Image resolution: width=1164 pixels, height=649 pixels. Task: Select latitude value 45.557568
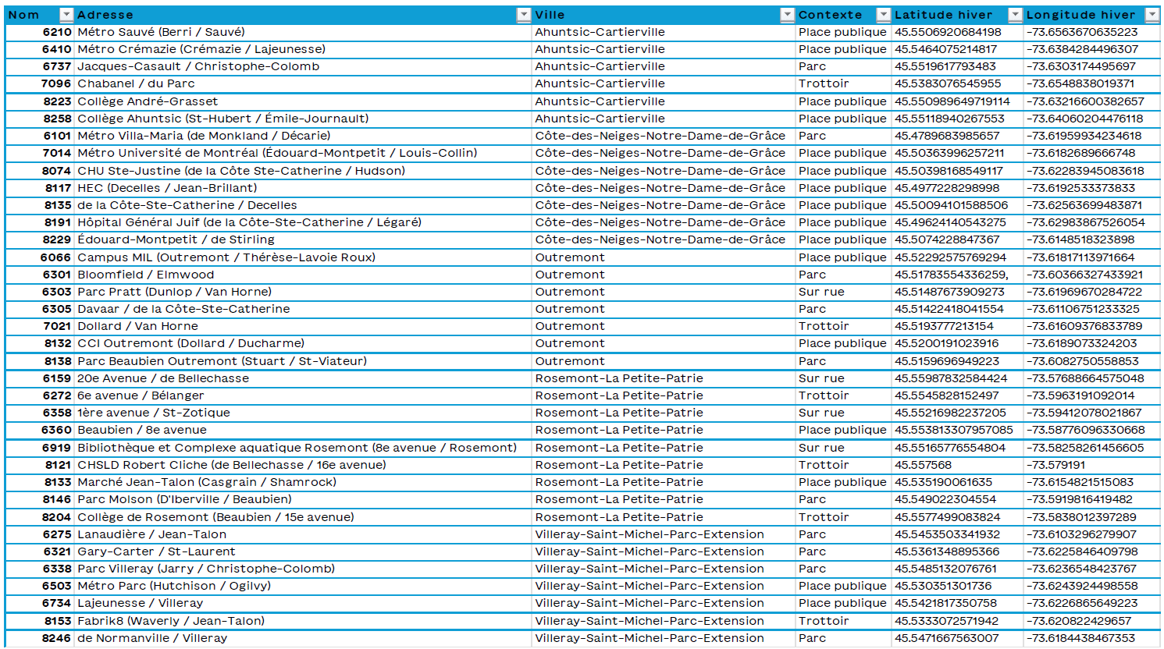(957, 465)
